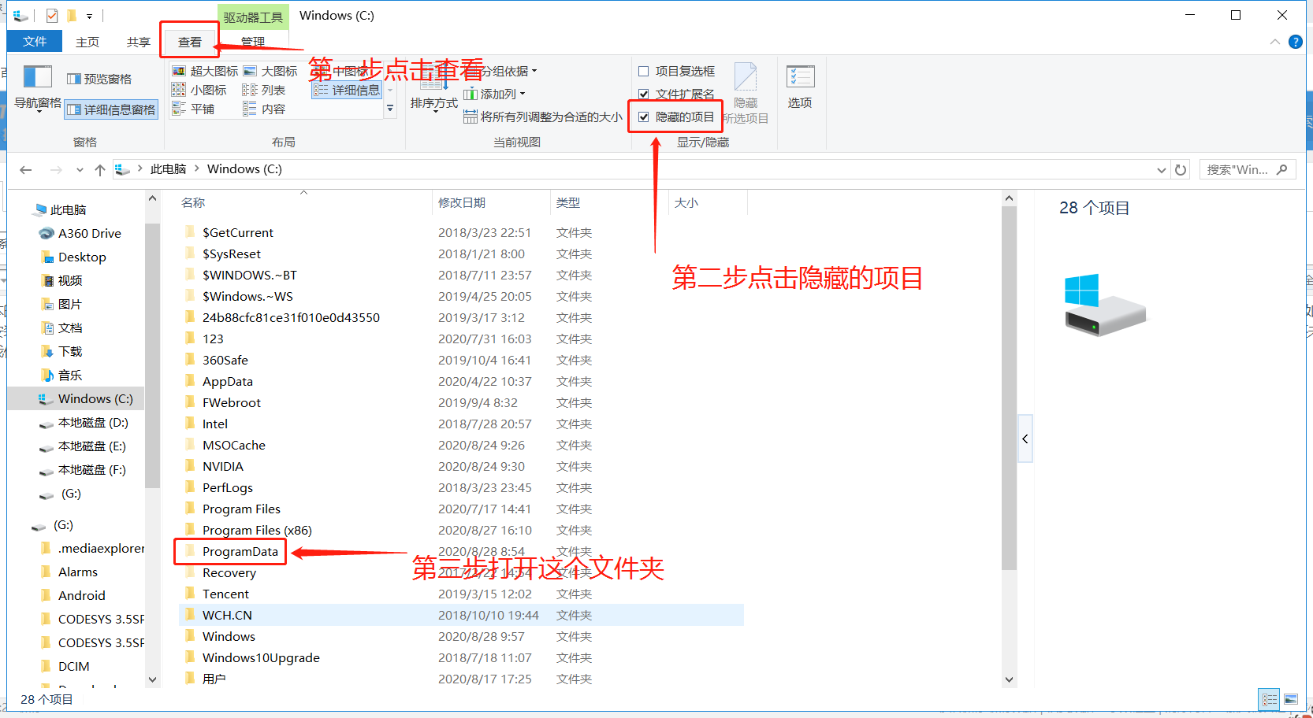Switch to the 主页 ribbon tab
The height and width of the screenshot is (718, 1313).
click(87, 42)
